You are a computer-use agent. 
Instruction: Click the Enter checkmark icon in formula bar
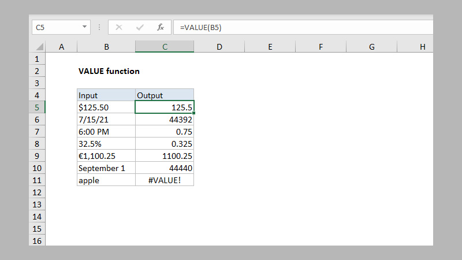click(x=140, y=27)
